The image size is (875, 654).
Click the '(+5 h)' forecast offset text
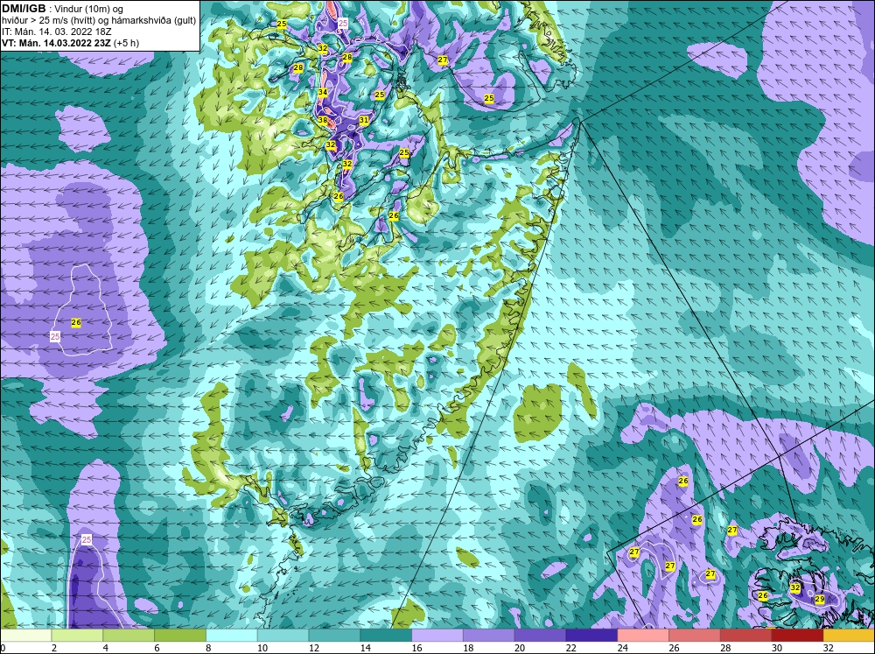pos(127,43)
